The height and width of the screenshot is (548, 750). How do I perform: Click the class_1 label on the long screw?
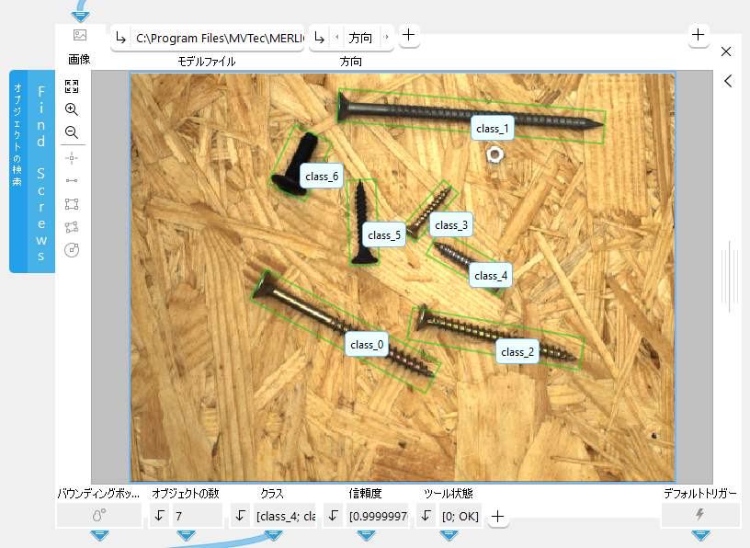(492, 130)
